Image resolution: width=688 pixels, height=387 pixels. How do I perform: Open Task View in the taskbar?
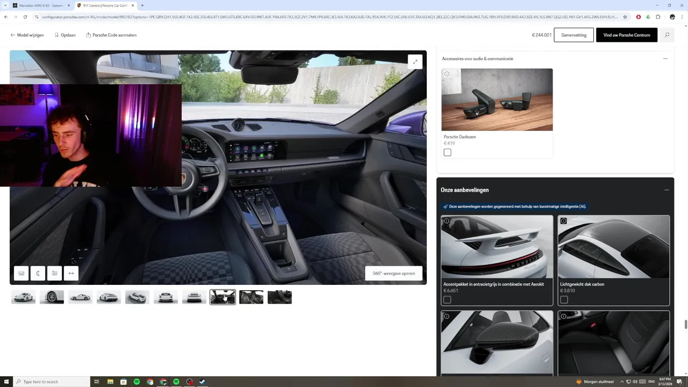pyautogui.click(x=97, y=382)
